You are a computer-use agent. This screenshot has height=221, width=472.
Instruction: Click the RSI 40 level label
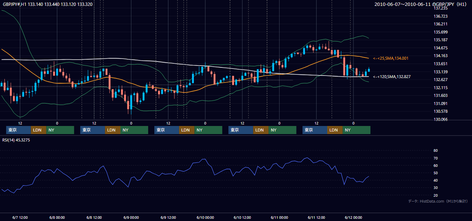tap(435, 180)
